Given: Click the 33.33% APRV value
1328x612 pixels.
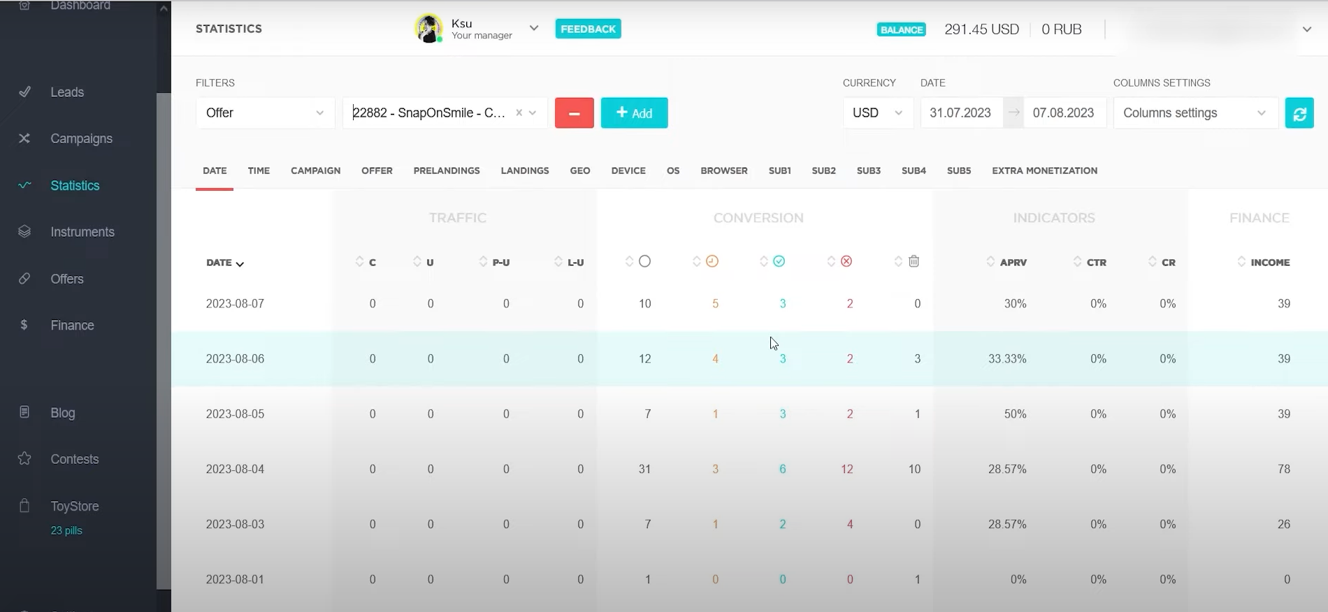Looking at the screenshot, I should point(1007,358).
